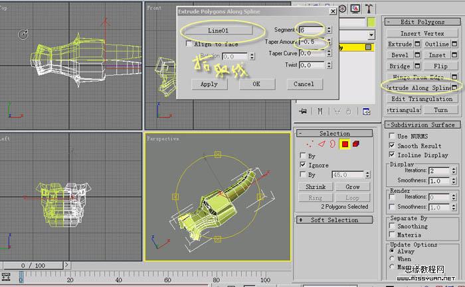Click the Turn button
The width and height of the screenshot is (465, 287).
tap(440, 110)
